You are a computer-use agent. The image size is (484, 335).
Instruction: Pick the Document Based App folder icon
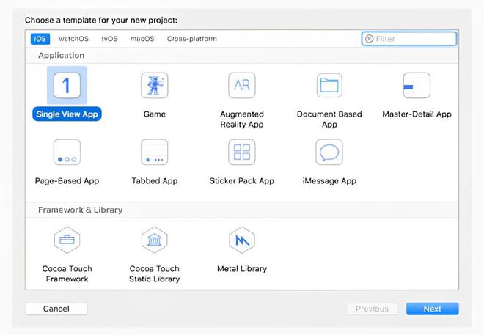[329, 86]
